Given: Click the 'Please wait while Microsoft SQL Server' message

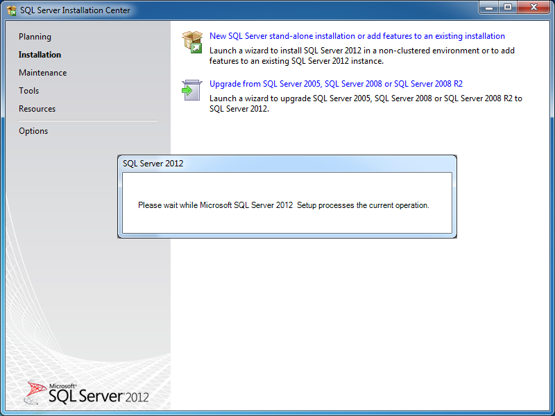Looking at the screenshot, I should pyautogui.click(x=284, y=205).
